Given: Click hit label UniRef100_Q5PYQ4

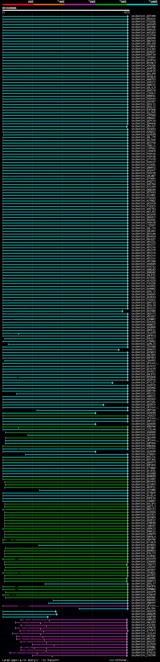Looking at the screenshot, I should pyautogui.click(x=143, y=411).
